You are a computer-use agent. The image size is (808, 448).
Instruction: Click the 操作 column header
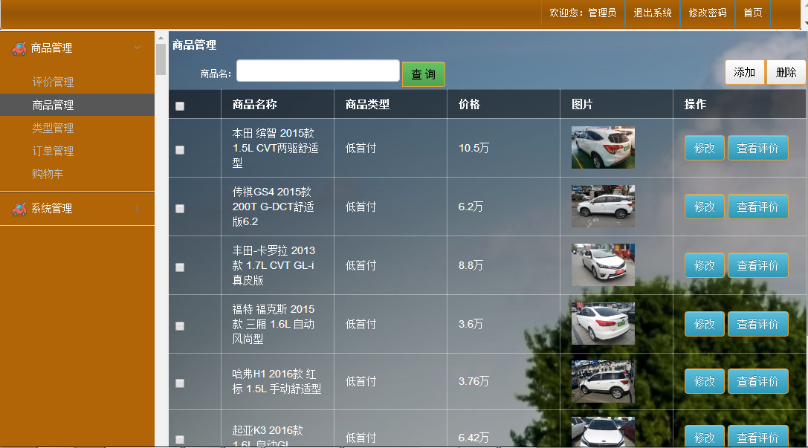[x=695, y=105]
